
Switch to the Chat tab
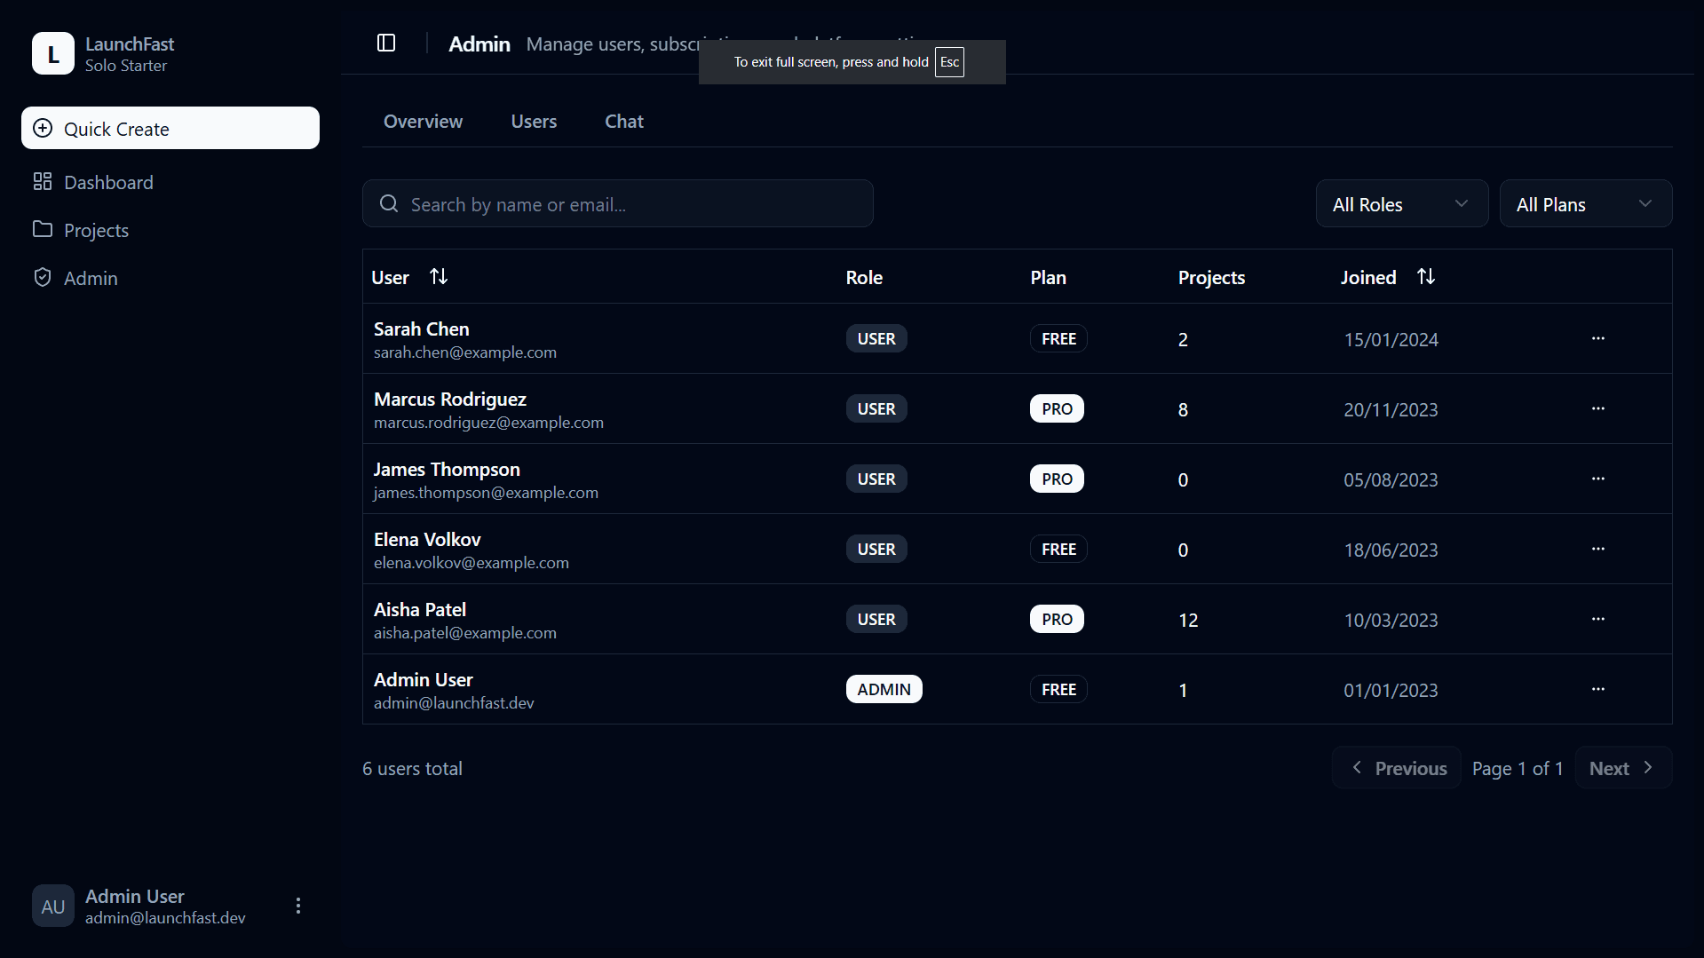[623, 121]
